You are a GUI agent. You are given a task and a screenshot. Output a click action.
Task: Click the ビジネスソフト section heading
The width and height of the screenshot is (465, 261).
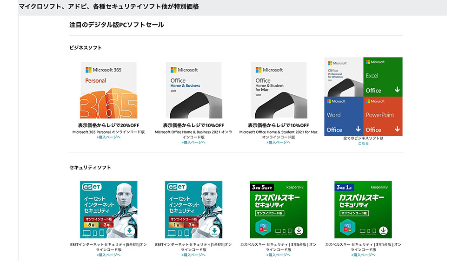point(86,48)
